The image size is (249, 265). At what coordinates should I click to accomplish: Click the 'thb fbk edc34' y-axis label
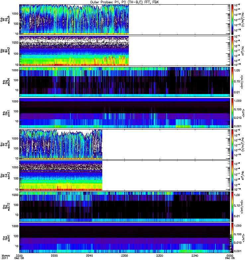6,82
